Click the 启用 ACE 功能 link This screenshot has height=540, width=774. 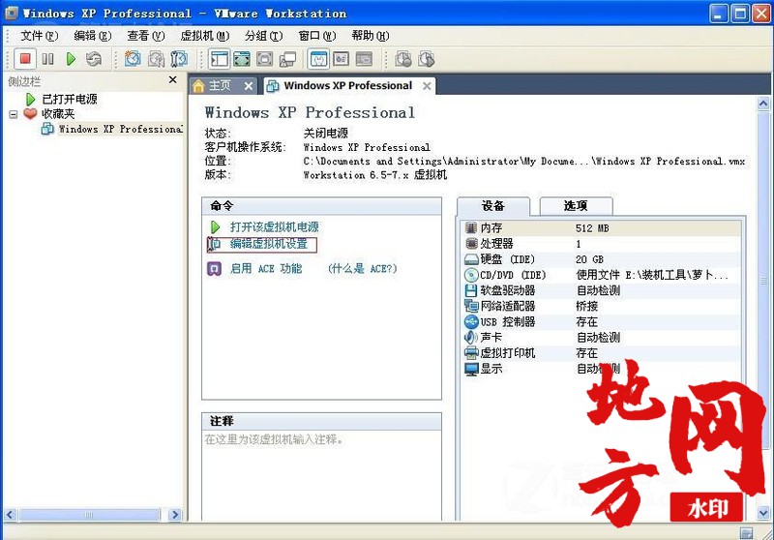(265, 268)
